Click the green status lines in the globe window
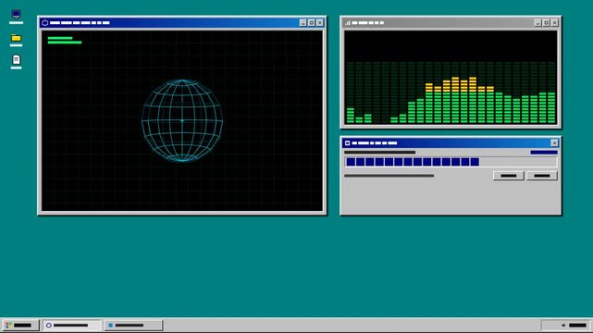Image resolution: width=593 pixels, height=333 pixels. [65, 40]
